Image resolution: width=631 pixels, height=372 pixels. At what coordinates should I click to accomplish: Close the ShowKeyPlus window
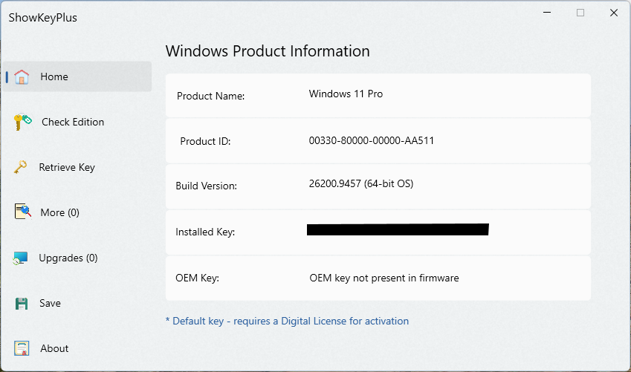coord(614,13)
